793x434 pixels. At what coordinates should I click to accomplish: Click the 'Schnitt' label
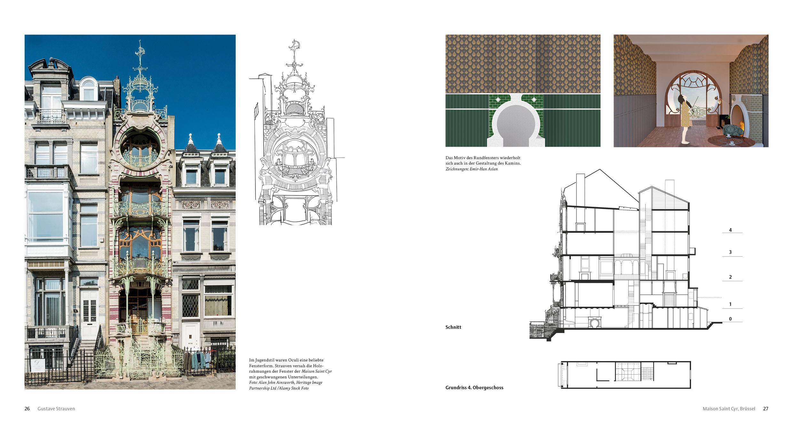pyautogui.click(x=453, y=327)
